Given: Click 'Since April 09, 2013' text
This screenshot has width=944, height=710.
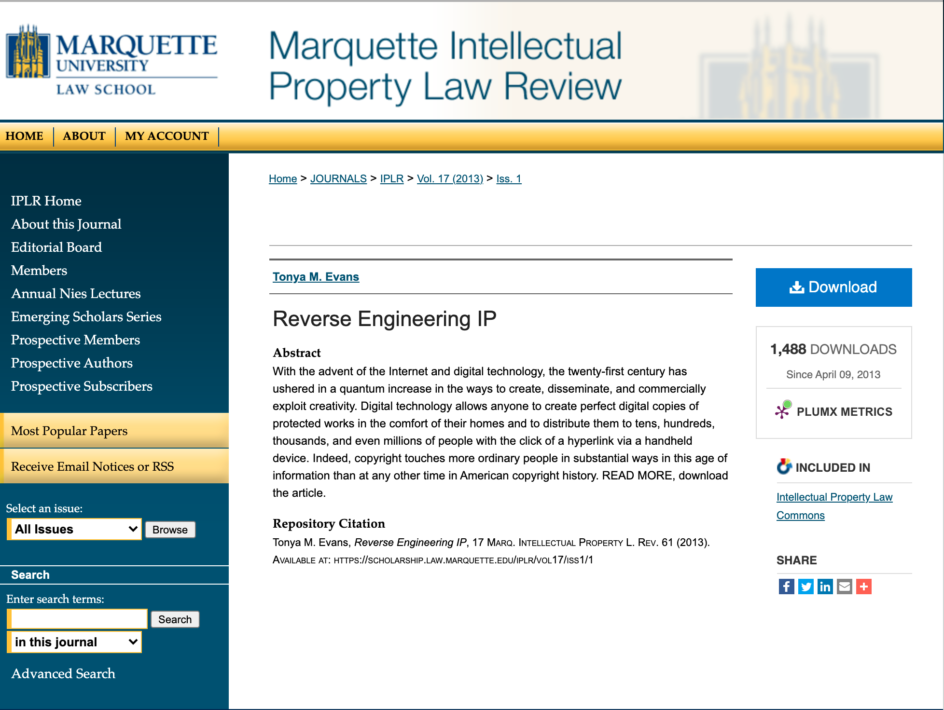Looking at the screenshot, I should [833, 375].
